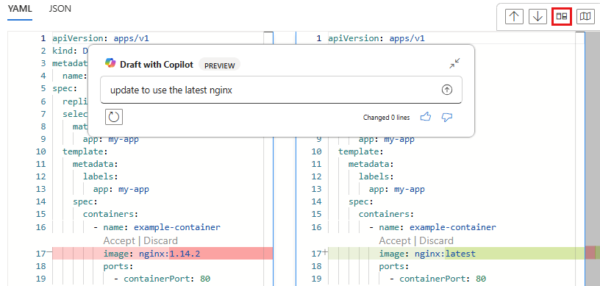Click '- containerPort: 80' in right pane

[x=438, y=279]
